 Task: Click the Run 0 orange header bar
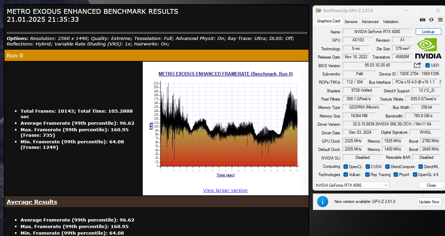[157, 55]
